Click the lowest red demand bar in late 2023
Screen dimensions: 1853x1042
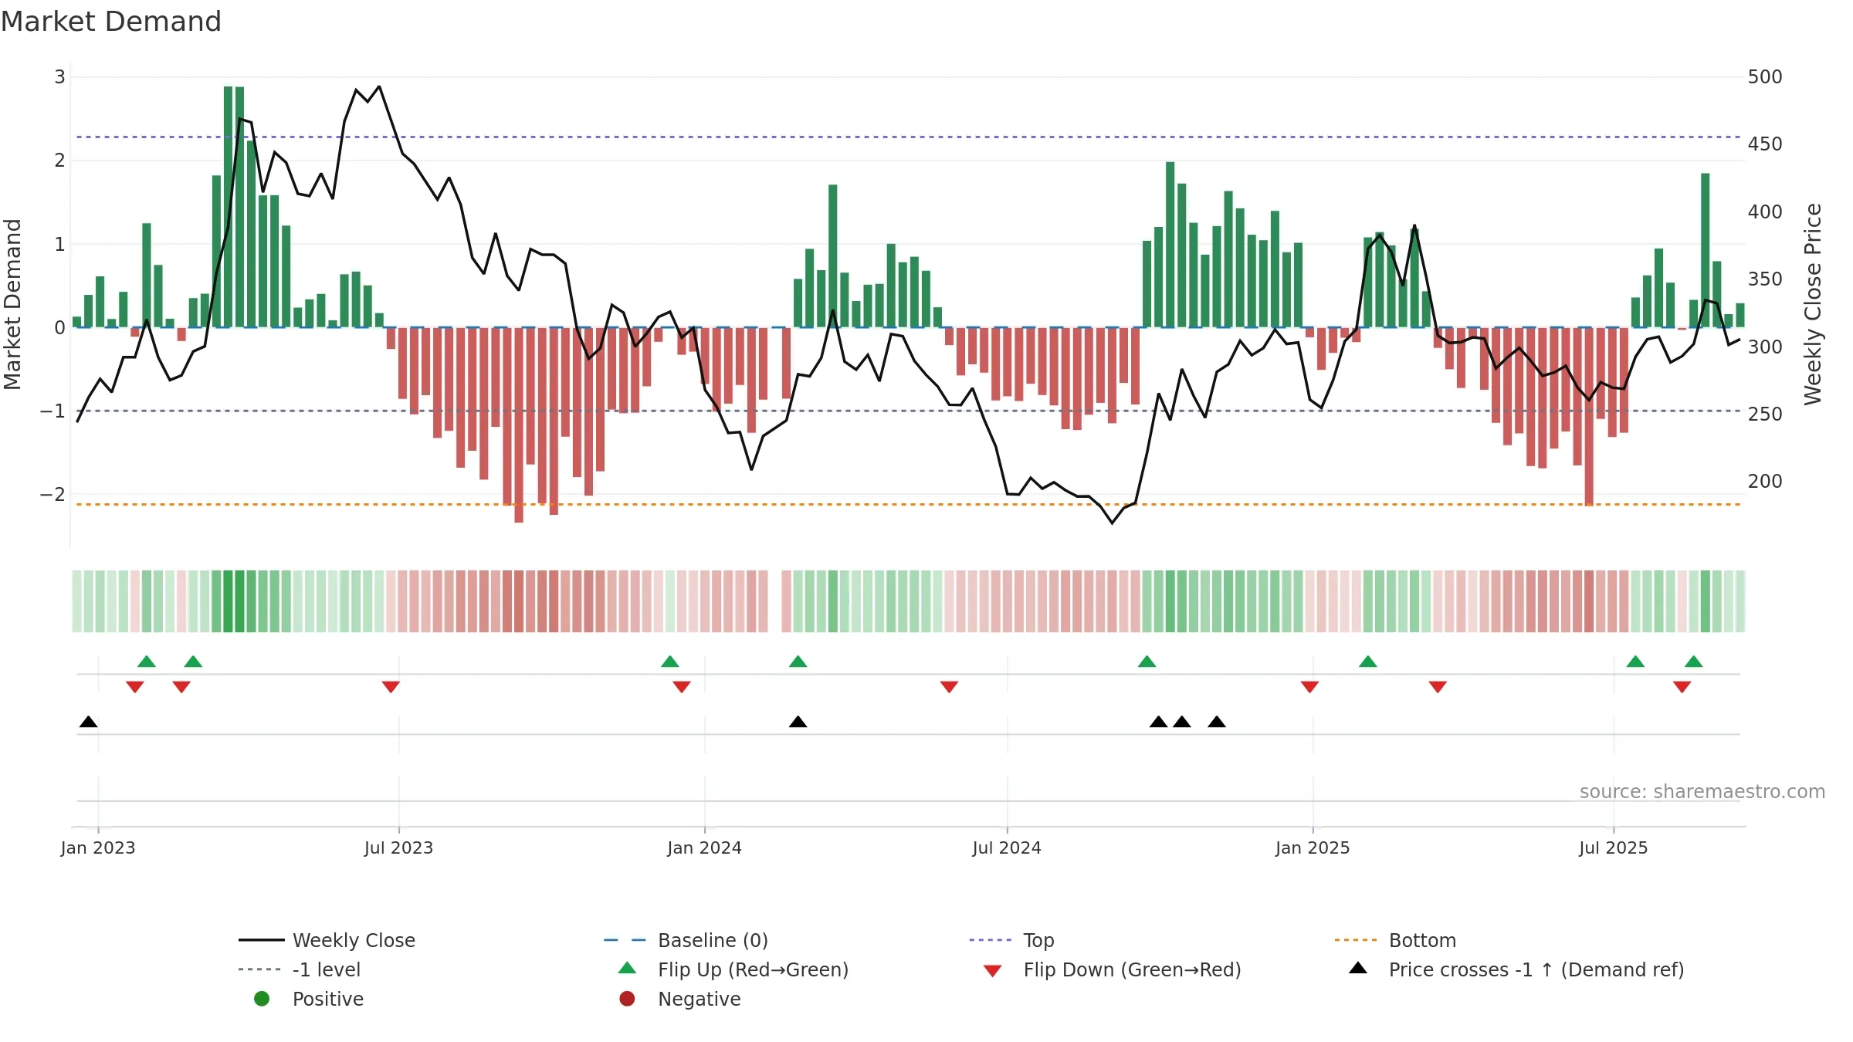[x=519, y=425]
